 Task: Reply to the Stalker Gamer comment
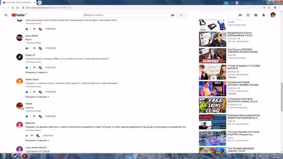[x=50, y=92]
